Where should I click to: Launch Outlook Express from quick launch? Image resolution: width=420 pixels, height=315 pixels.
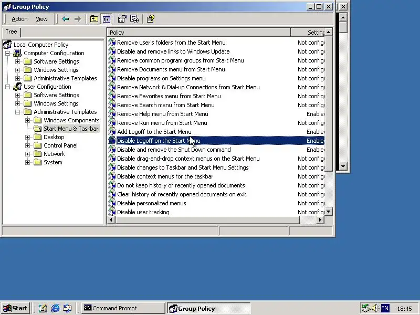[68, 308]
